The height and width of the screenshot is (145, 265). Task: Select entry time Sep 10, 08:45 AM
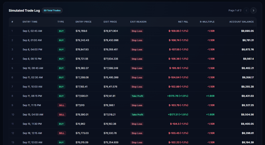[33, 68]
